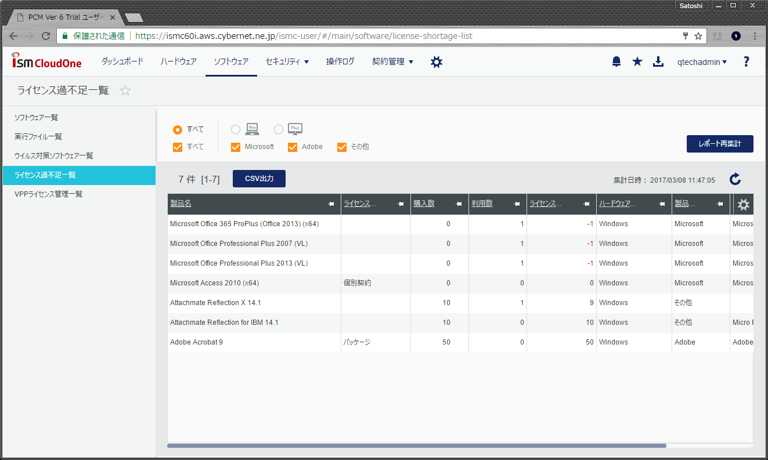The width and height of the screenshot is (768, 460).
Task: Expand the 契約管理 dropdown menu
Action: (392, 61)
